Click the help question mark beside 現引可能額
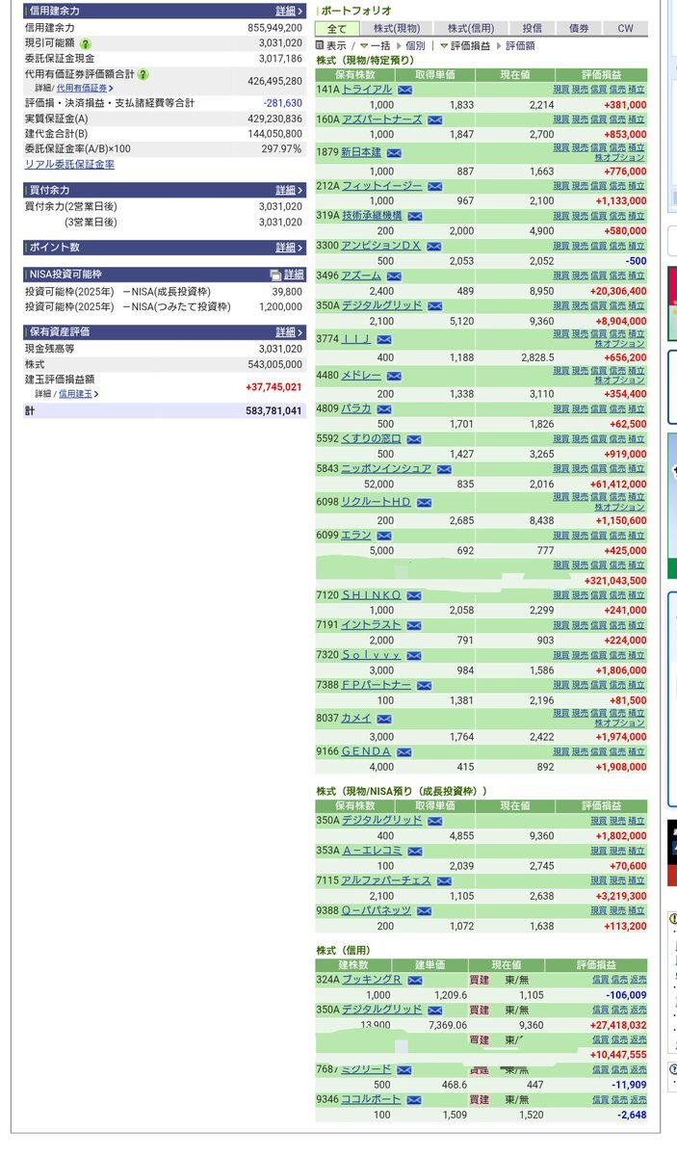This screenshot has width=677, height=1156. [86, 43]
